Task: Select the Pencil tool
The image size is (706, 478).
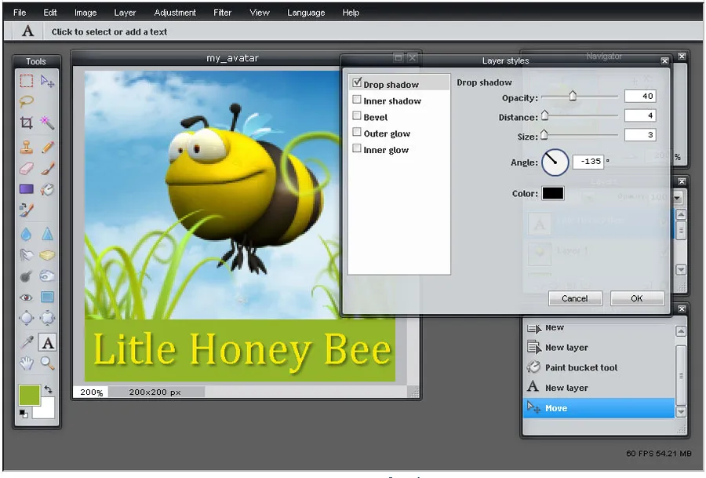Action: 47,147
